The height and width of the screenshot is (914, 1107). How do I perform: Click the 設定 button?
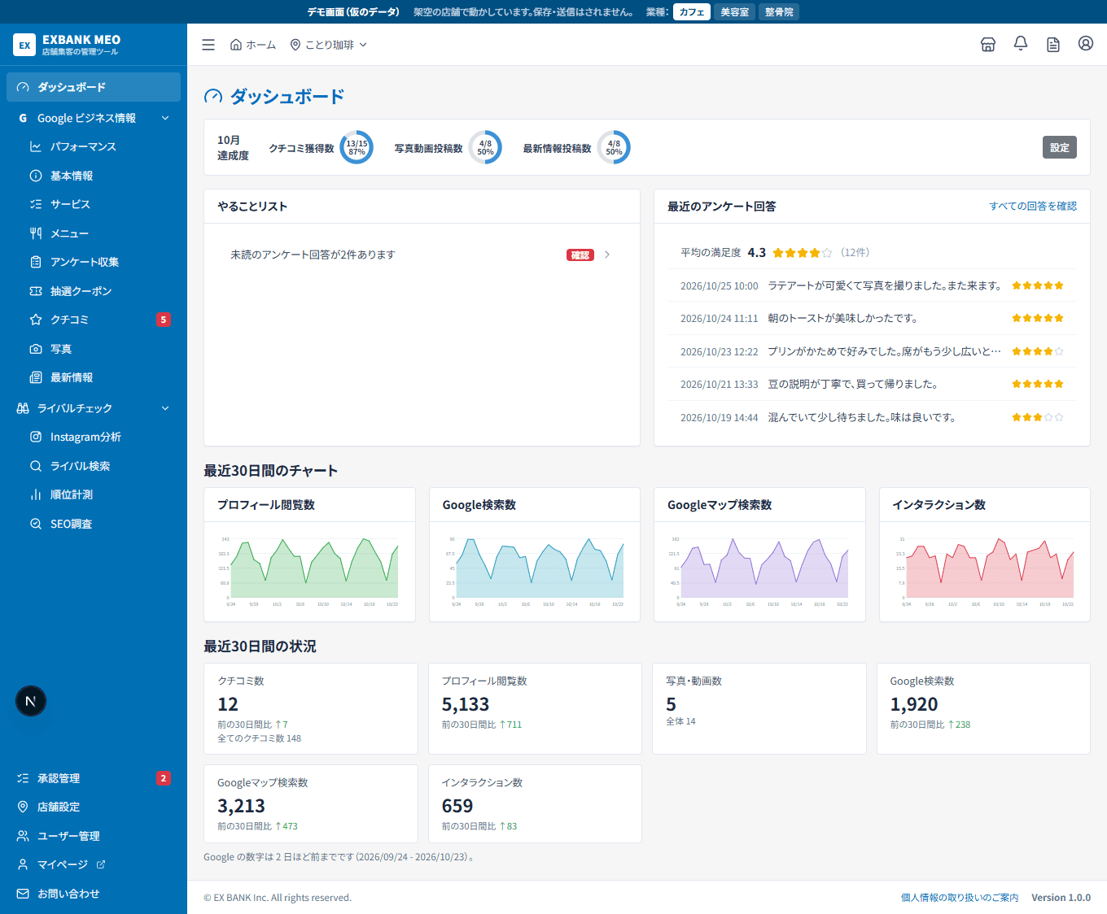coord(1060,147)
